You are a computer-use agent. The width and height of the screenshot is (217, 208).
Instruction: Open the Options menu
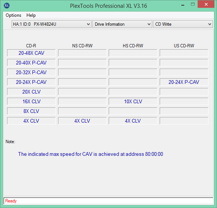13,15
